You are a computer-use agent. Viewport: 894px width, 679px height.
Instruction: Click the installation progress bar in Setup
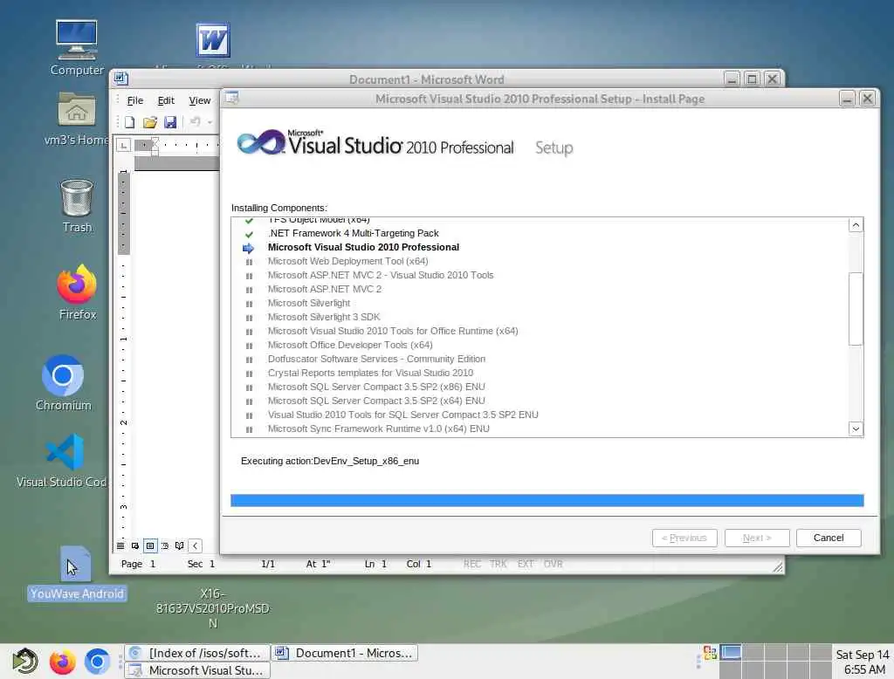(547, 501)
